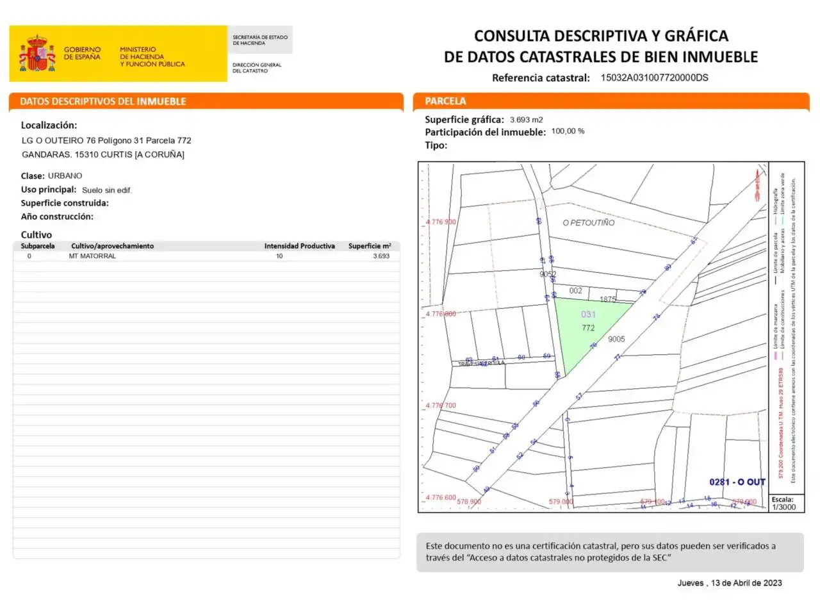Viewport: 820px width, 615px height.
Task: Click the 'Superficie construida:' label
Action: (65, 203)
